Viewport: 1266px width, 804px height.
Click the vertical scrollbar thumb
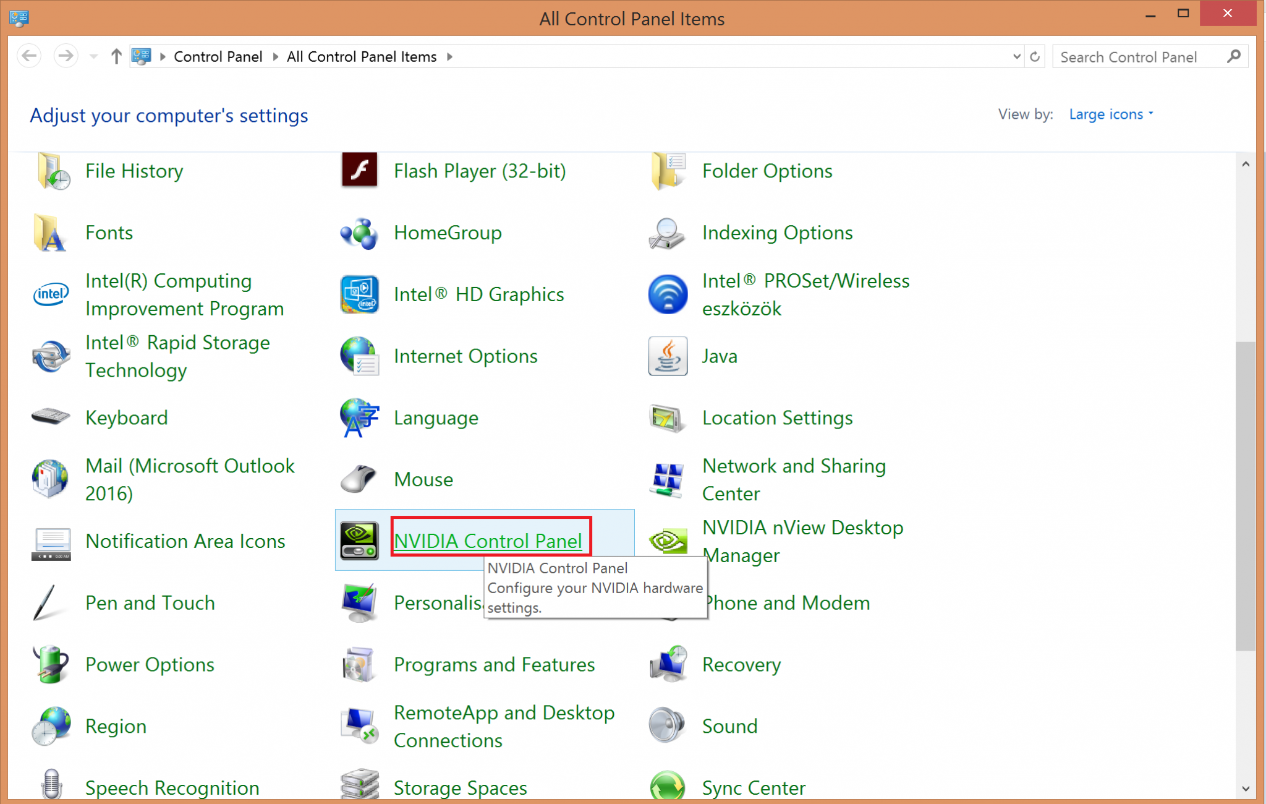point(1246,495)
